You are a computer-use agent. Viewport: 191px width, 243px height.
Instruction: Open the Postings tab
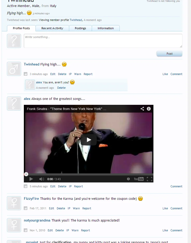tap(80, 28)
